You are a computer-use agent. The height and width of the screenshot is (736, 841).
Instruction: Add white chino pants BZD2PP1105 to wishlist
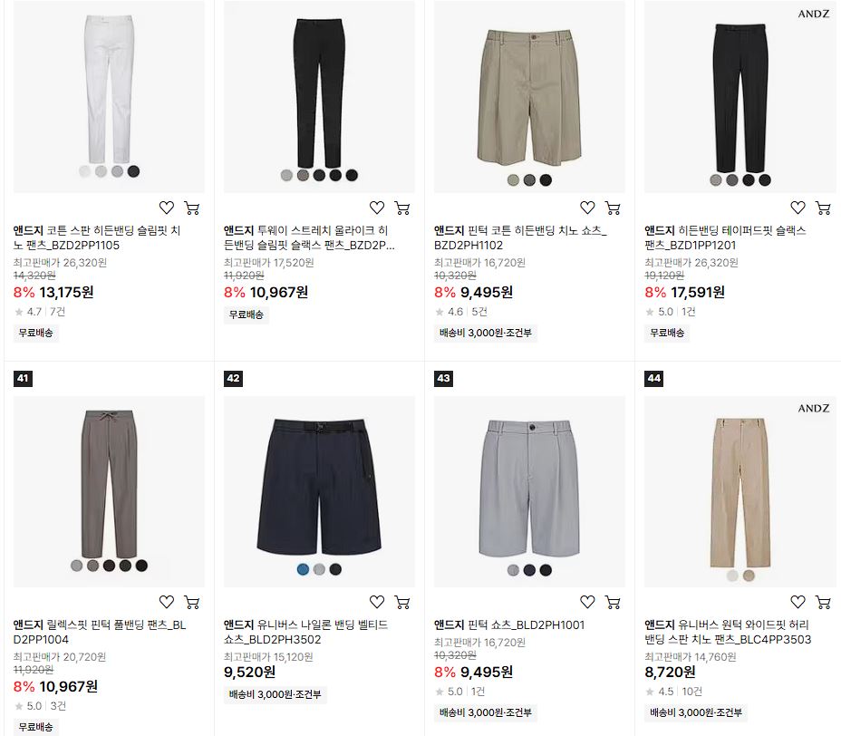pyautogui.click(x=166, y=208)
